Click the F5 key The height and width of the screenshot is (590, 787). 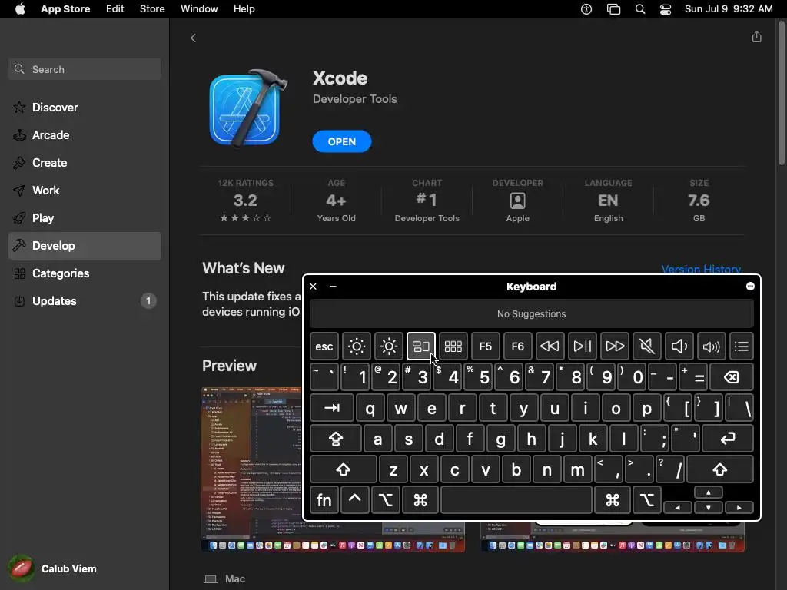pyautogui.click(x=486, y=346)
